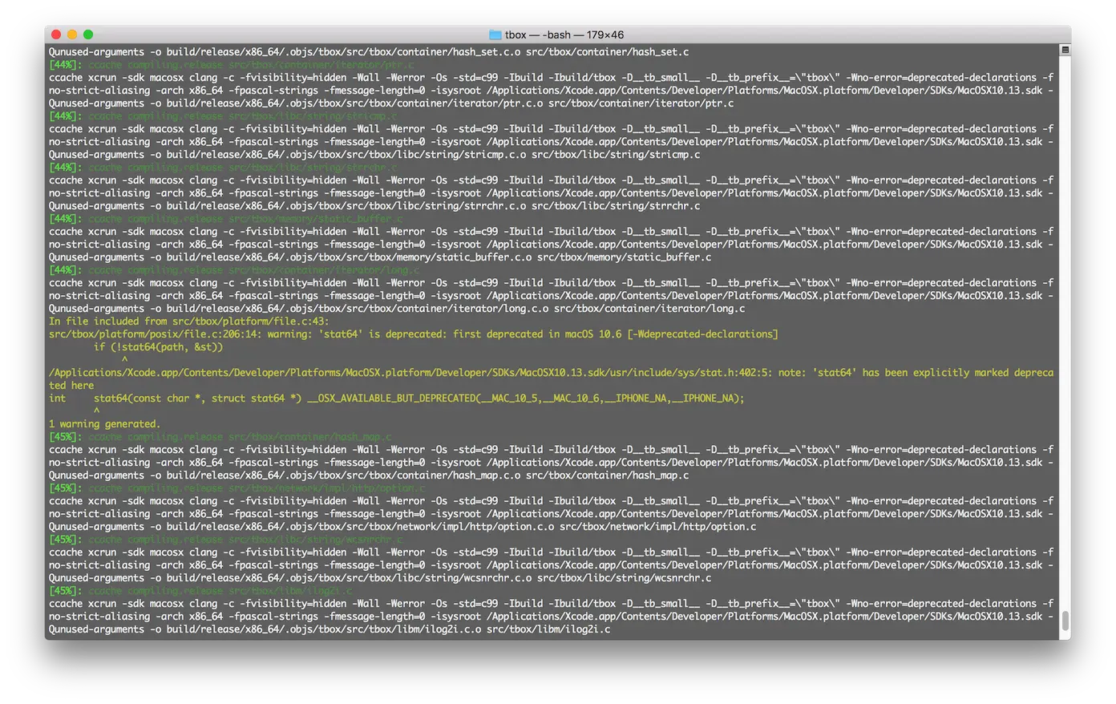Image resolution: width=1116 pixels, height=704 pixels.
Task: Click the line "1 warning generated."
Action: [x=105, y=424]
